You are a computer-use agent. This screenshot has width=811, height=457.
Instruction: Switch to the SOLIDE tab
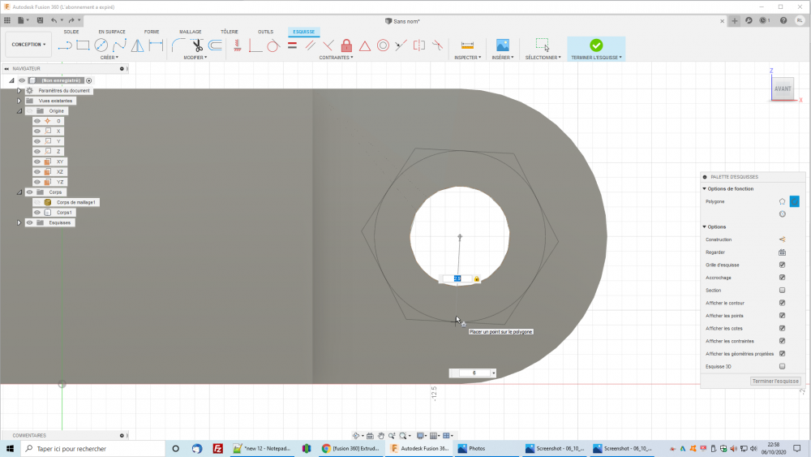coord(71,32)
